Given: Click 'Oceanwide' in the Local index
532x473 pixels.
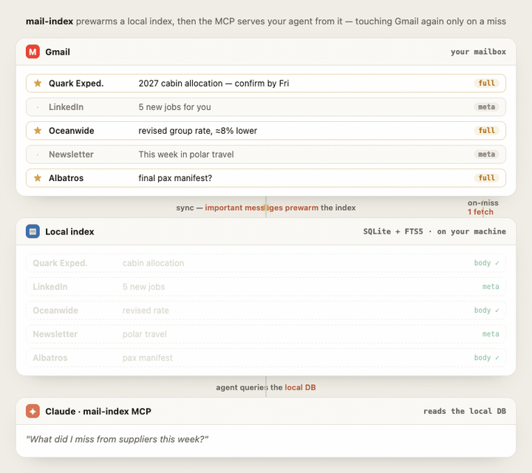Looking at the screenshot, I should (x=55, y=310).
